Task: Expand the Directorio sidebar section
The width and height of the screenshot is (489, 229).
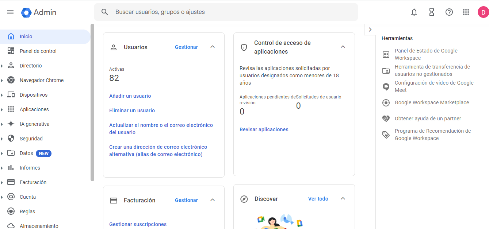Action: 2,66
